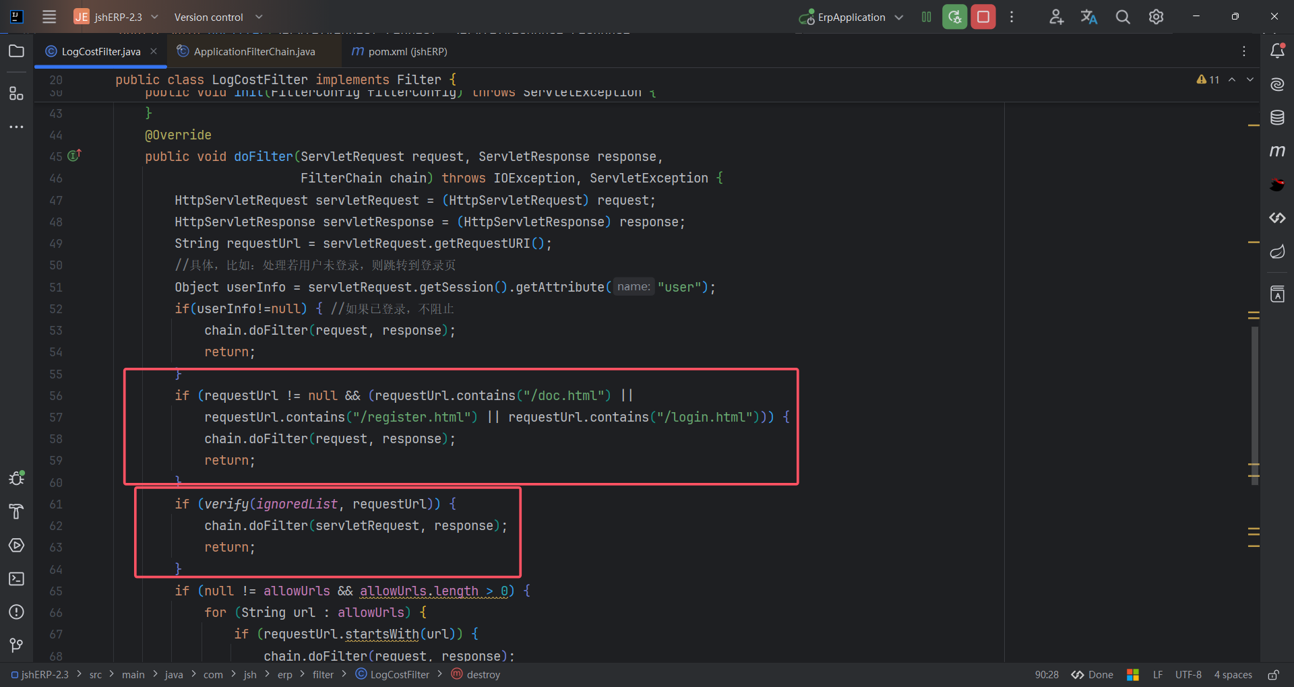Viewport: 1294px width, 687px height.
Task: Open the 4 spaces indent selector
Action: coord(1233,674)
